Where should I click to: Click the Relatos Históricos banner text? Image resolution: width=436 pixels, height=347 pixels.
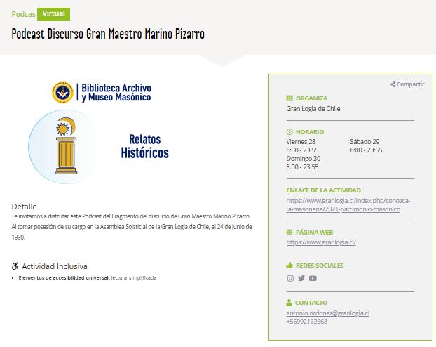(144, 146)
